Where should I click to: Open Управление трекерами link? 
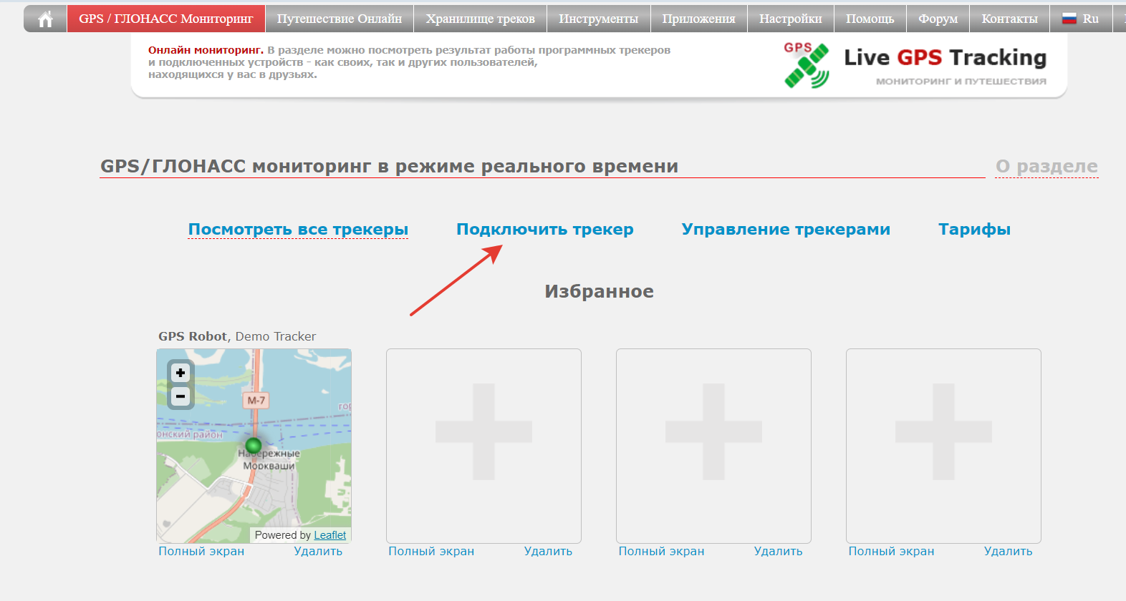point(786,230)
